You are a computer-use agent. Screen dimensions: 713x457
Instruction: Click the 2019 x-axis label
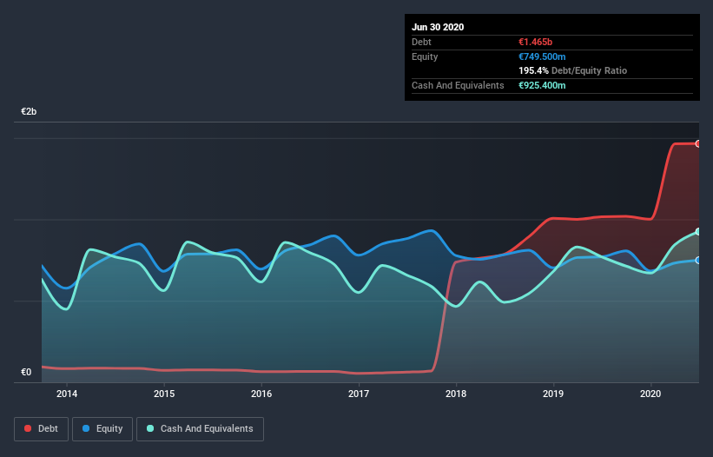point(553,394)
